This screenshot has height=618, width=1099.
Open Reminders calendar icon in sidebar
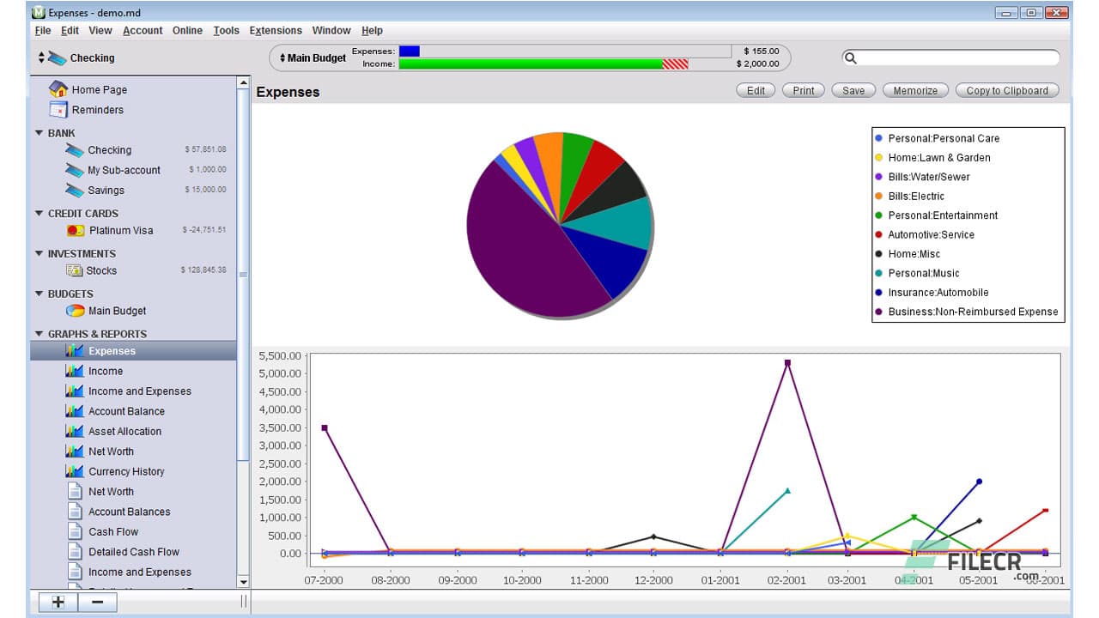tap(58, 110)
